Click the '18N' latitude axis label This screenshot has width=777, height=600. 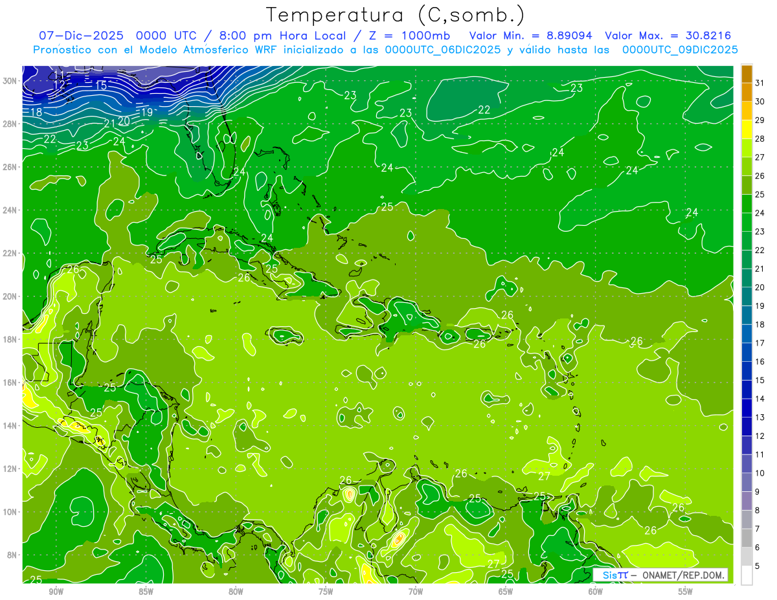tap(11, 339)
